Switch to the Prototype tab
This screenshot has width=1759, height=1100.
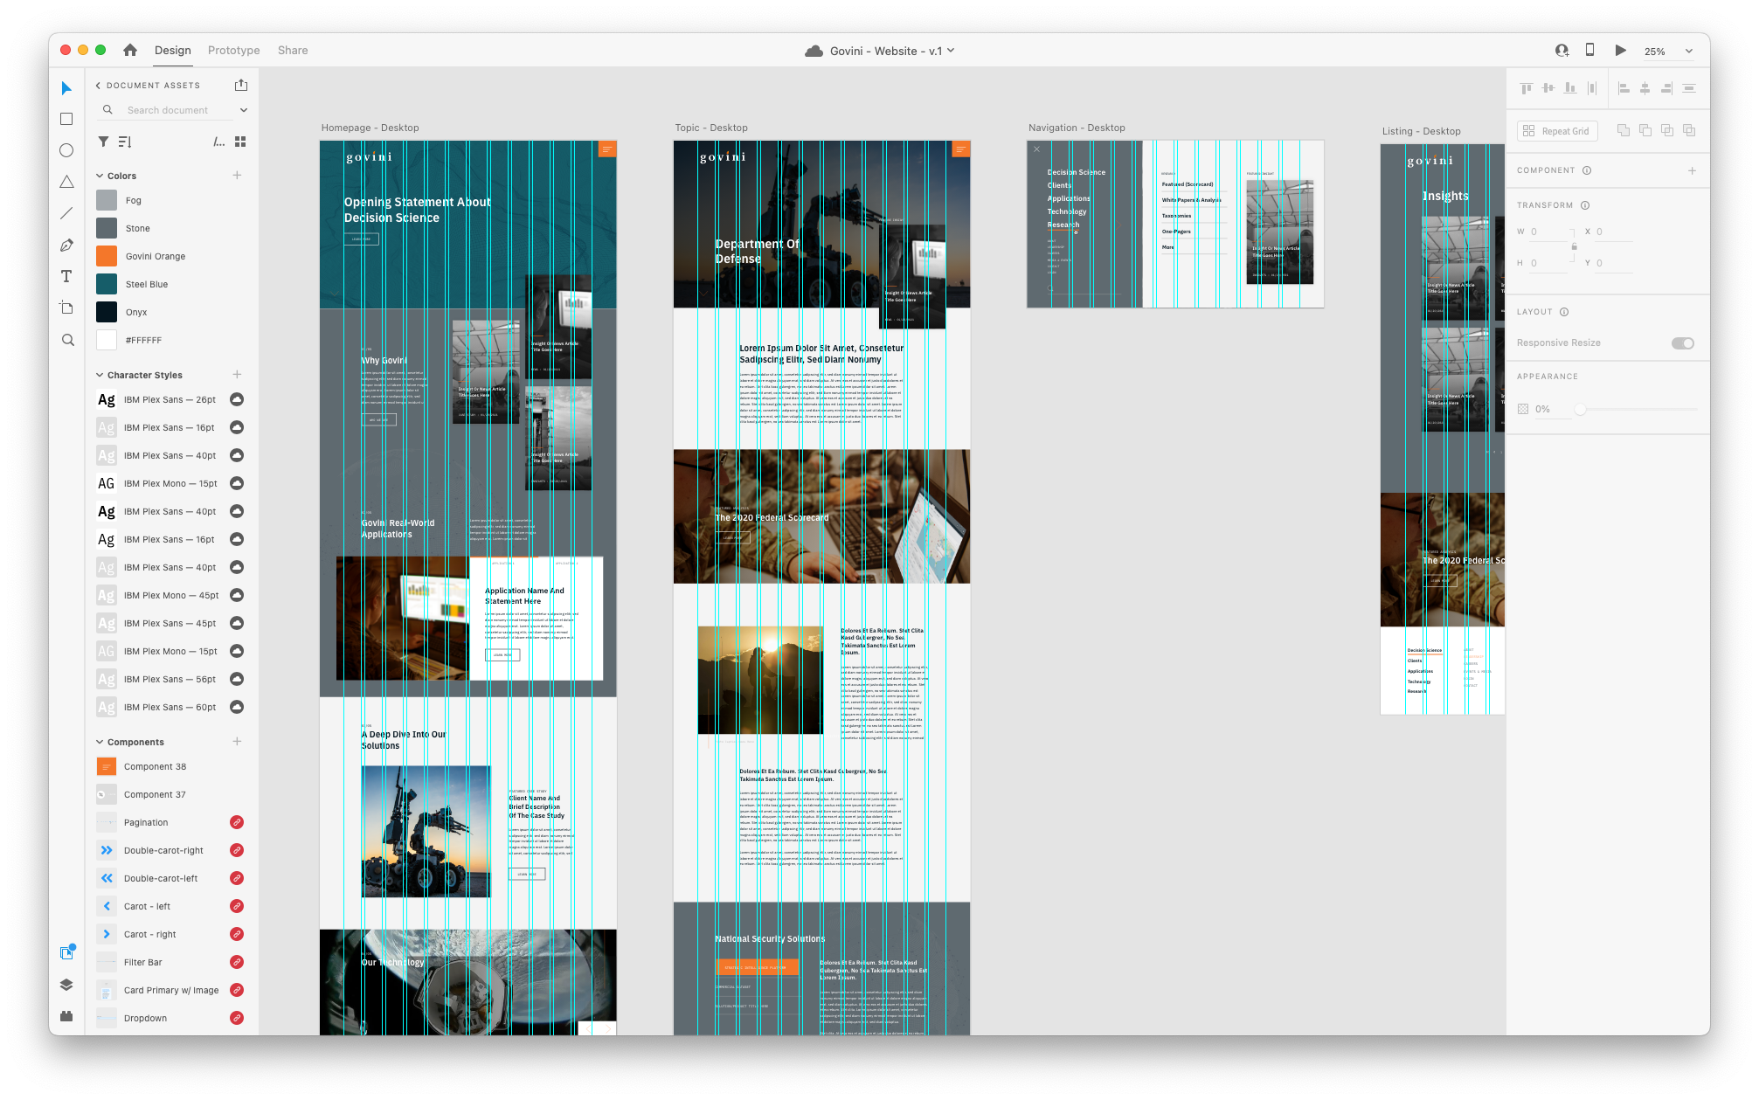(233, 51)
